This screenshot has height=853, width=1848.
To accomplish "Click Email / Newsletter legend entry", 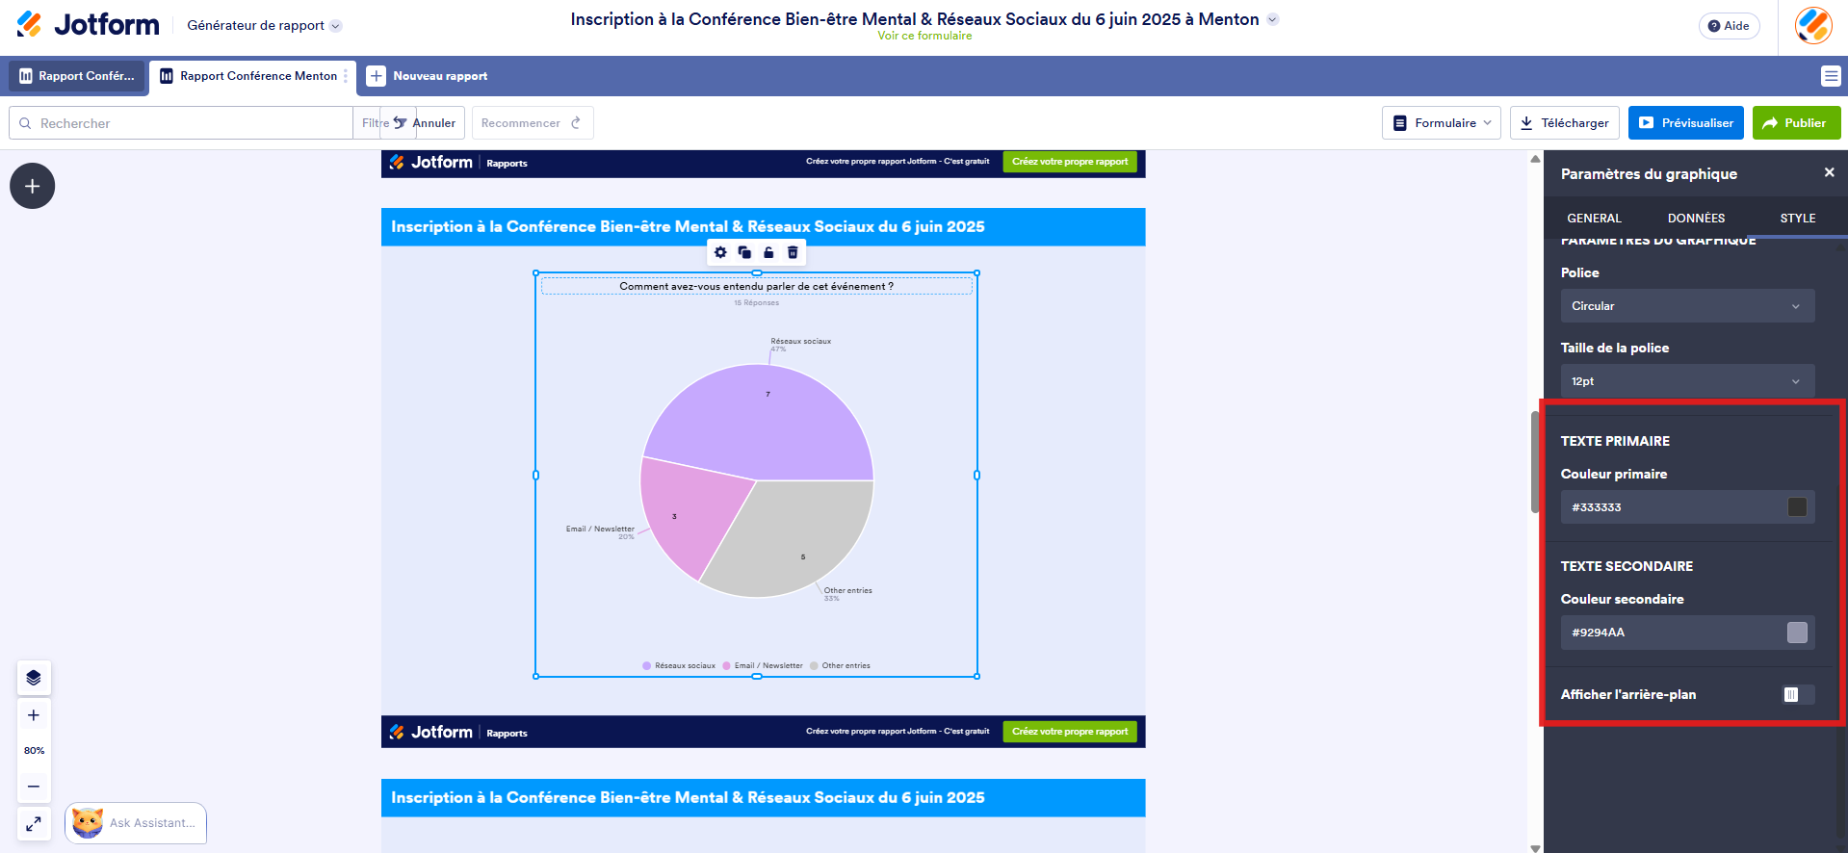I will tap(763, 665).
